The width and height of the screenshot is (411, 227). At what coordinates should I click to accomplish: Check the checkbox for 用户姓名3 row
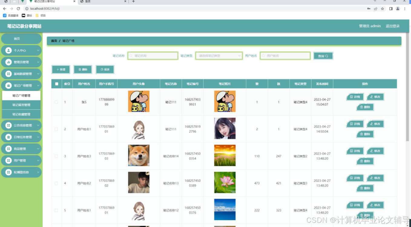click(x=56, y=156)
